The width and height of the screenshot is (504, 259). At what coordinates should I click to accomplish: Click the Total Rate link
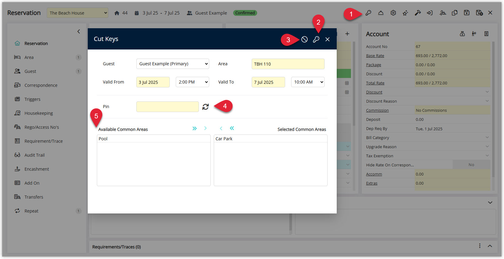coord(375,83)
